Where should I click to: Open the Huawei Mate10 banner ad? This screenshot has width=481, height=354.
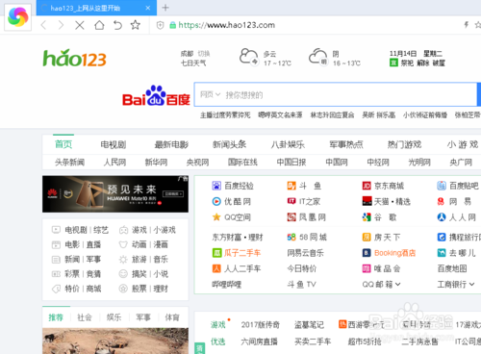click(x=115, y=194)
